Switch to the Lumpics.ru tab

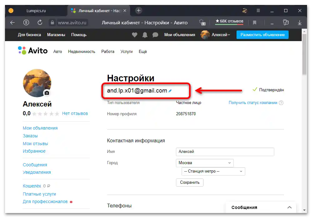tap(36, 11)
